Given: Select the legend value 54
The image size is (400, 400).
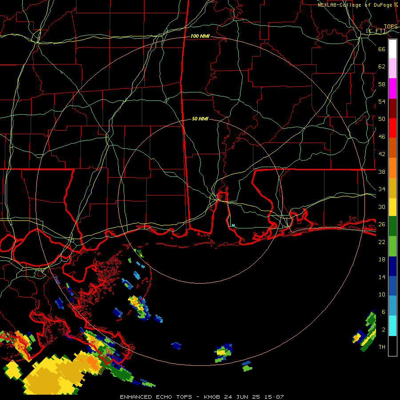Looking at the screenshot, I should click(x=382, y=101).
